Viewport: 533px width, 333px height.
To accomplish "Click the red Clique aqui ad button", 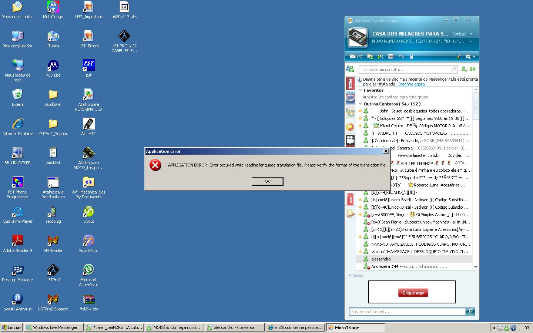I will (413, 293).
